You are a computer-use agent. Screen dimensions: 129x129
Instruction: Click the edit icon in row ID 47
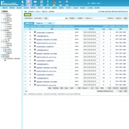[35, 60]
